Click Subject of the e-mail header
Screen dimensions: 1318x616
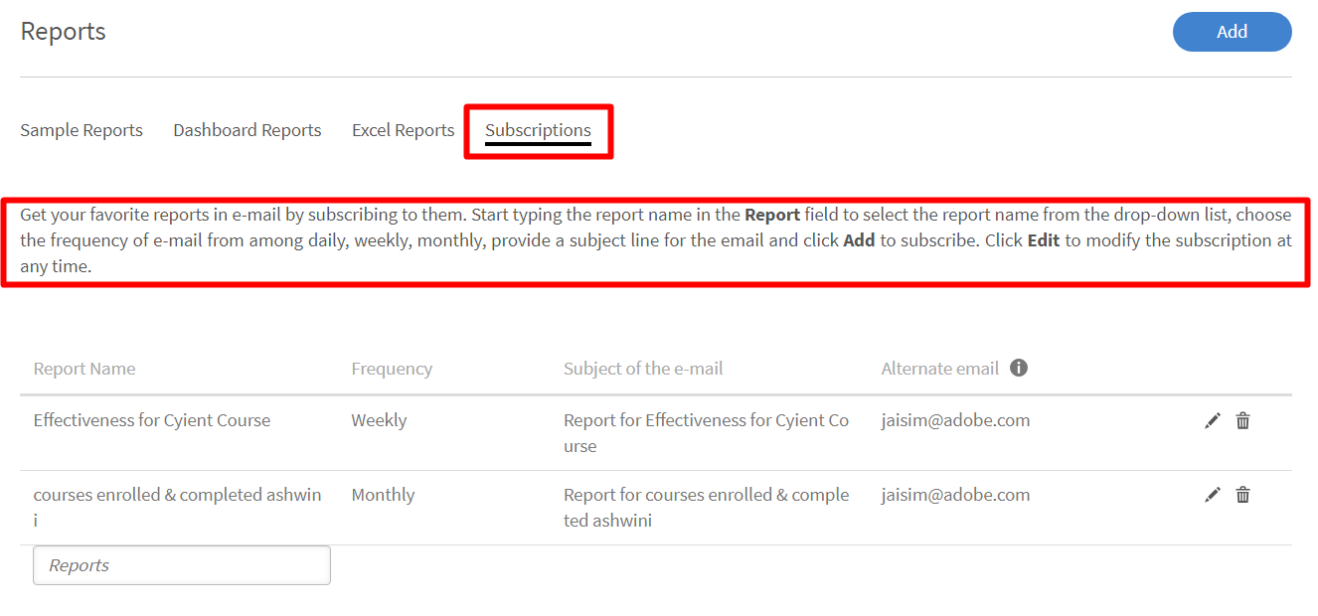pyautogui.click(x=643, y=369)
